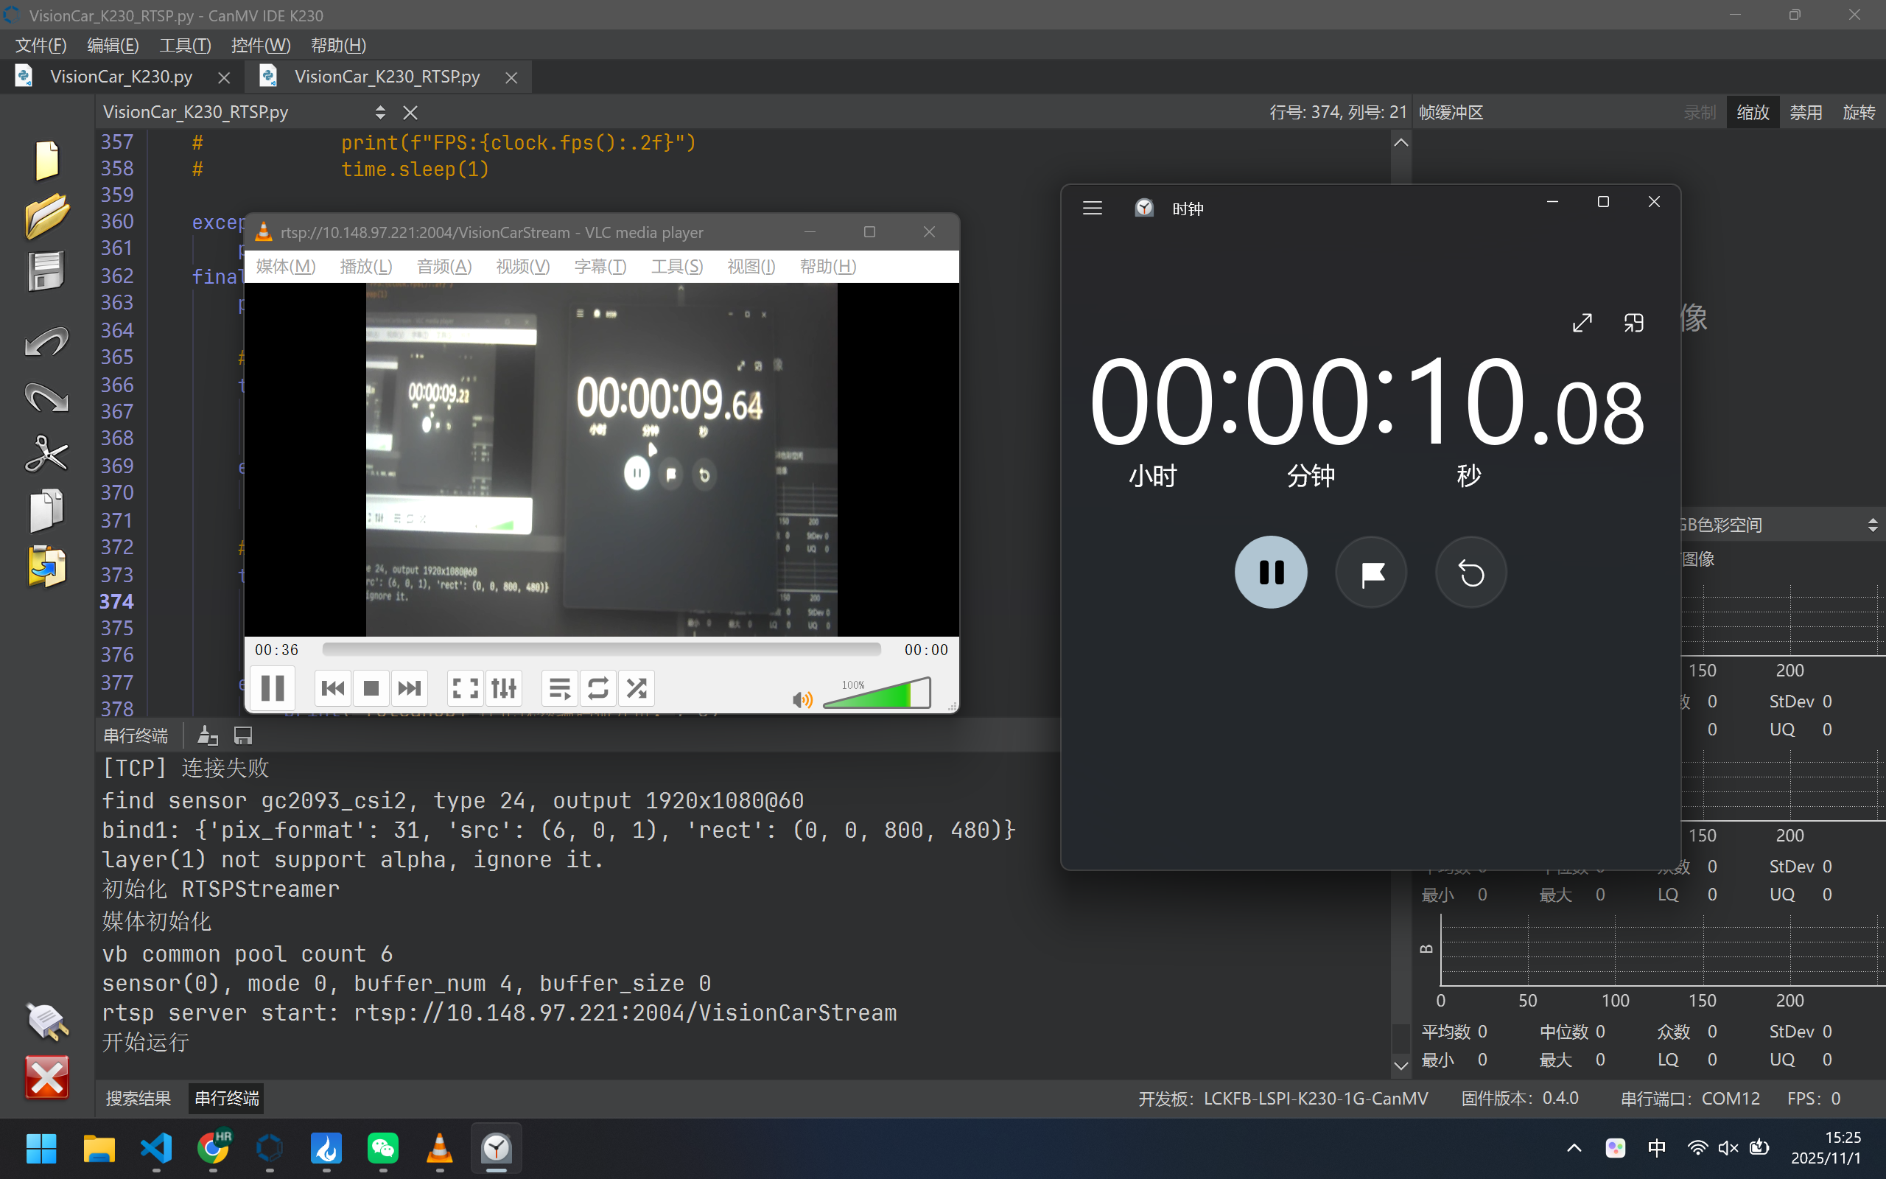This screenshot has height=1179, width=1886.
Task: Open VLC extended settings equalizer icon
Action: coord(504,688)
